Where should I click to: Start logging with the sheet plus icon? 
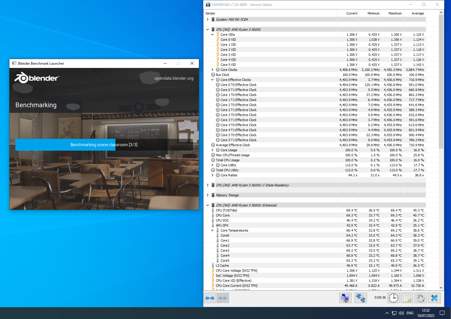[407, 298]
